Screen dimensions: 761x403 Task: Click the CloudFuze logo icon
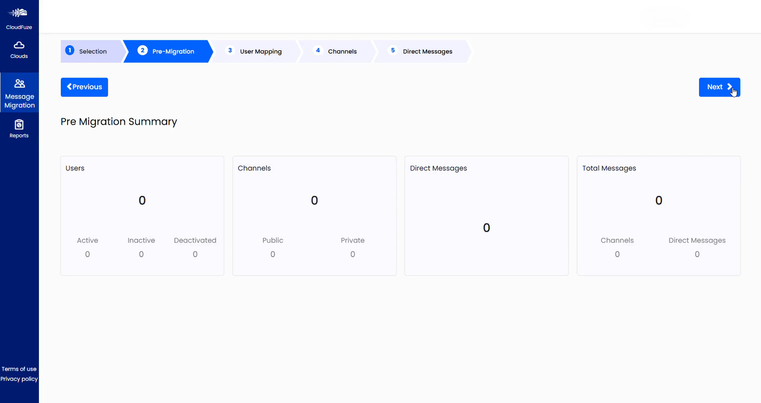pos(19,13)
